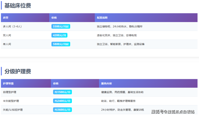This screenshot has height=116, width=199.
Task: Click the 基础床位费 section heading
Action: pos(17,5)
